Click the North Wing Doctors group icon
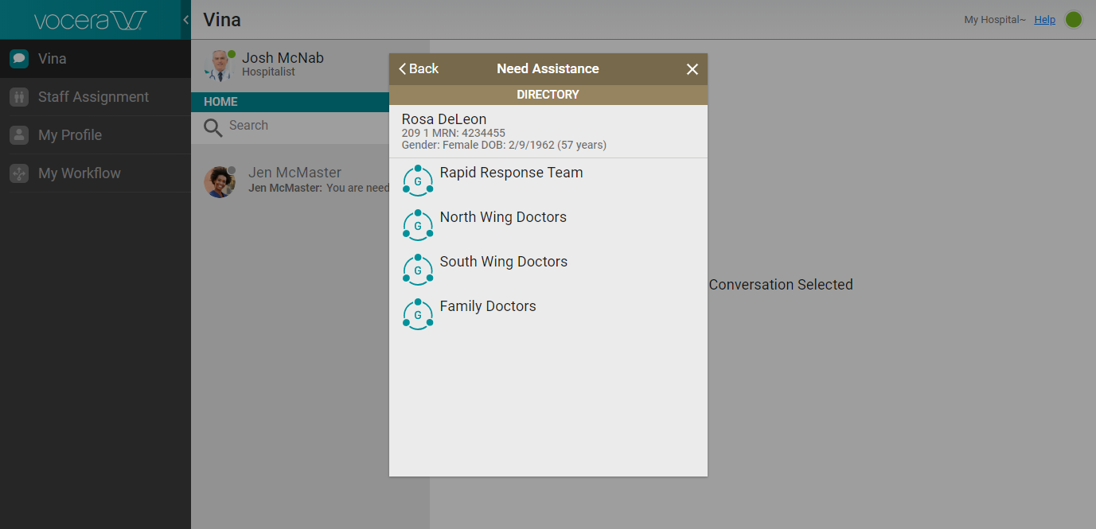The image size is (1096, 529). pos(418,225)
